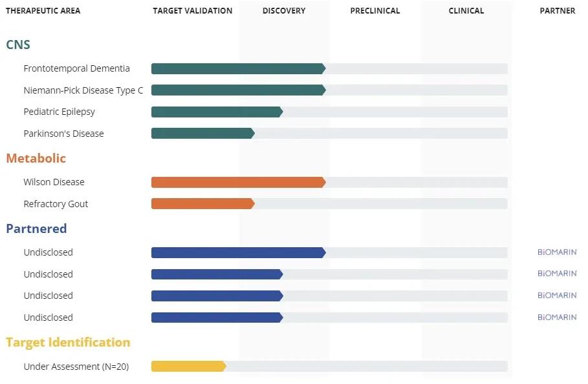Click the Preclinical stage header

(375, 11)
